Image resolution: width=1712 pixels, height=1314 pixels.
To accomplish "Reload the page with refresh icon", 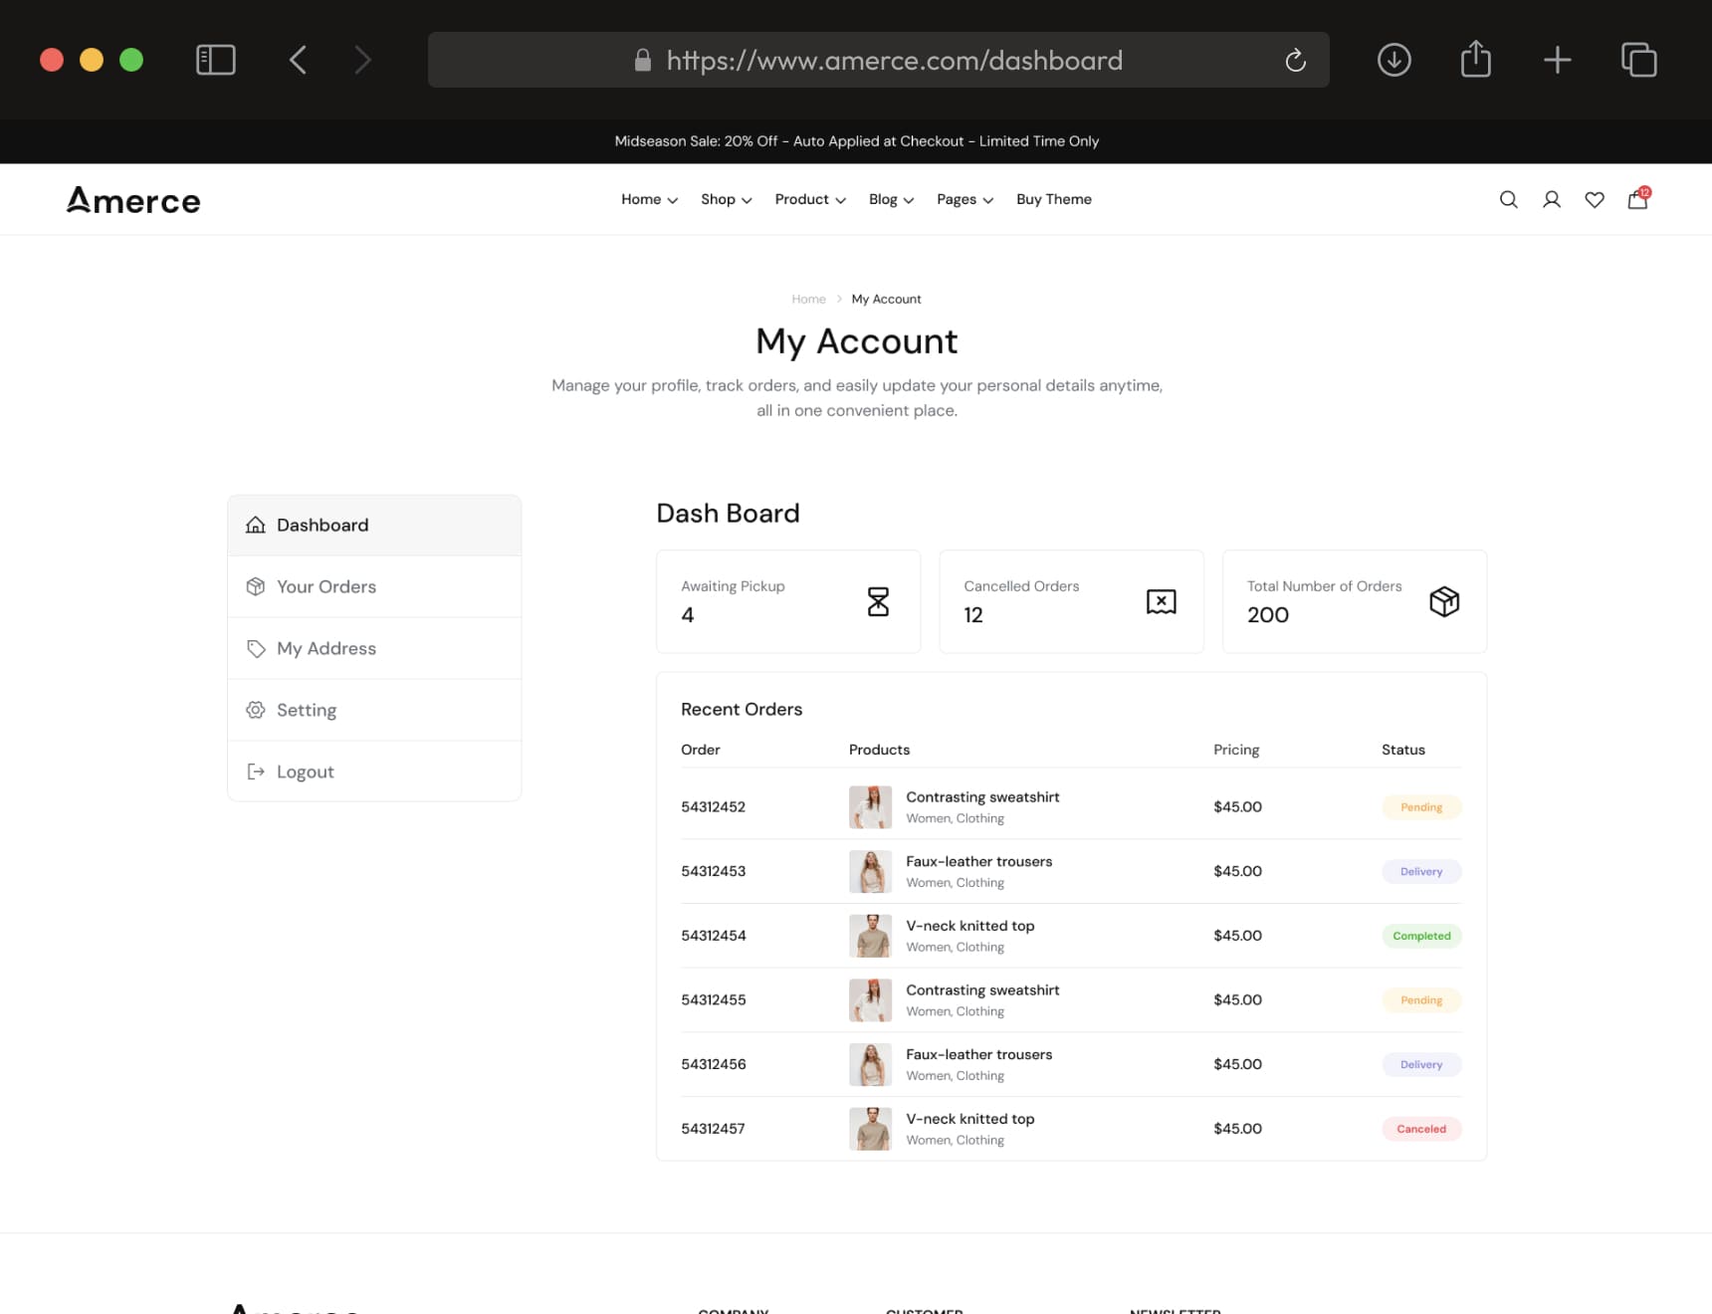I will 1295,61.
